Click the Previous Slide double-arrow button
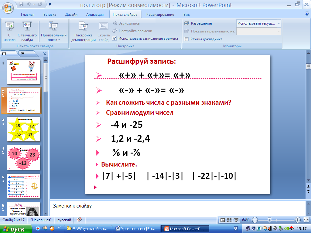This screenshot has height=233, width=311. click(309, 186)
